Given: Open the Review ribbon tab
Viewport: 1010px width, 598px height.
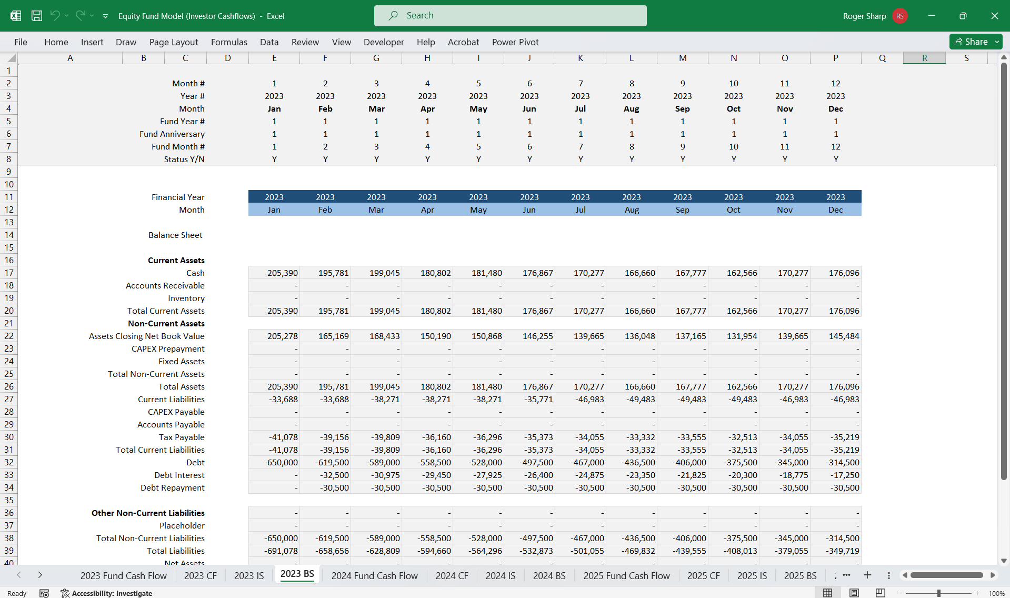Looking at the screenshot, I should [305, 42].
